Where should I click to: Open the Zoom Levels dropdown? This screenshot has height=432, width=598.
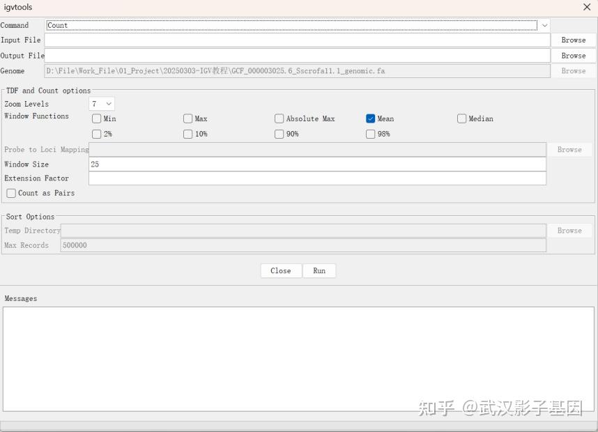[x=101, y=103]
